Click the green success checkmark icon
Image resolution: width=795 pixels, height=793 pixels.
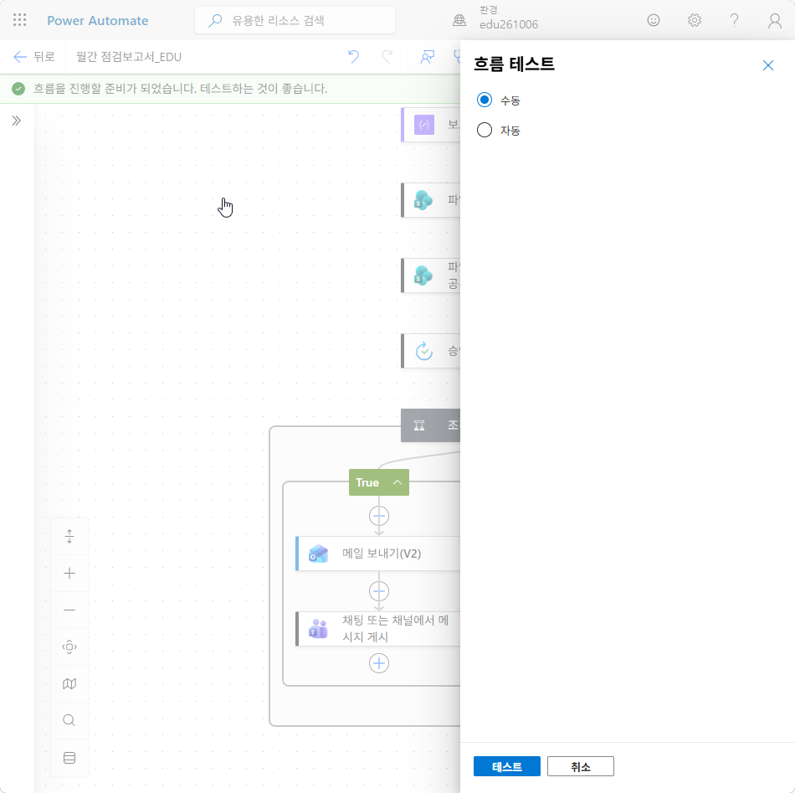tap(18, 89)
